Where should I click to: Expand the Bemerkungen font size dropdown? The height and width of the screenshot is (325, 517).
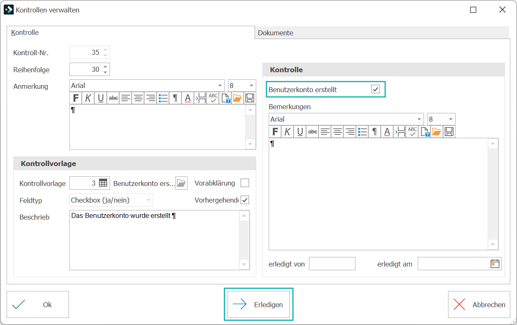tap(451, 119)
